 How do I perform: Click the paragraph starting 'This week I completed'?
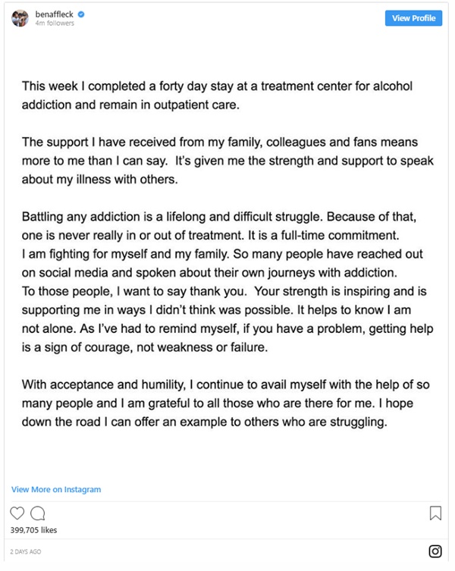pos(217,96)
